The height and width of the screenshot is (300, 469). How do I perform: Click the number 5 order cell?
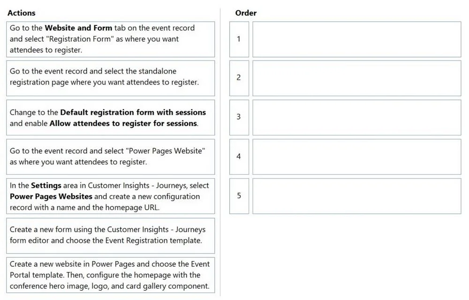tap(239, 196)
